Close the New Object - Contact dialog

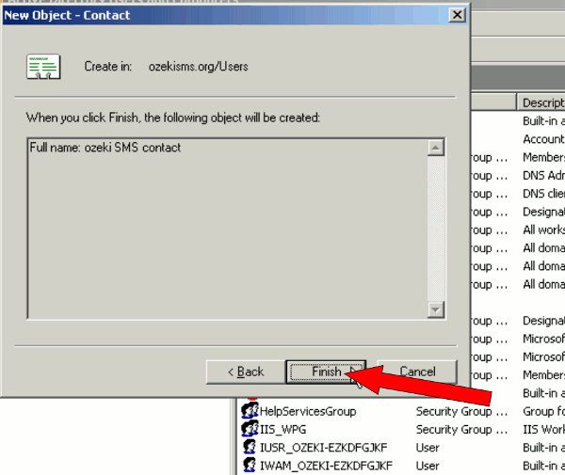[457, 15]
